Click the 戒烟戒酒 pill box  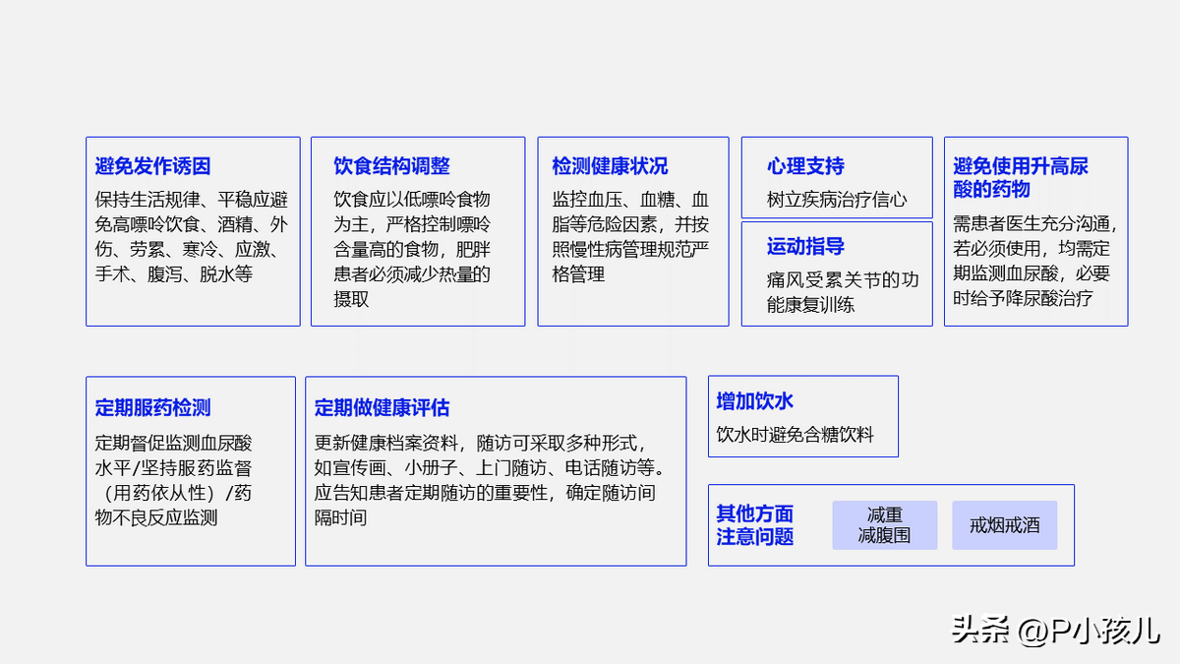point(1005,525)
